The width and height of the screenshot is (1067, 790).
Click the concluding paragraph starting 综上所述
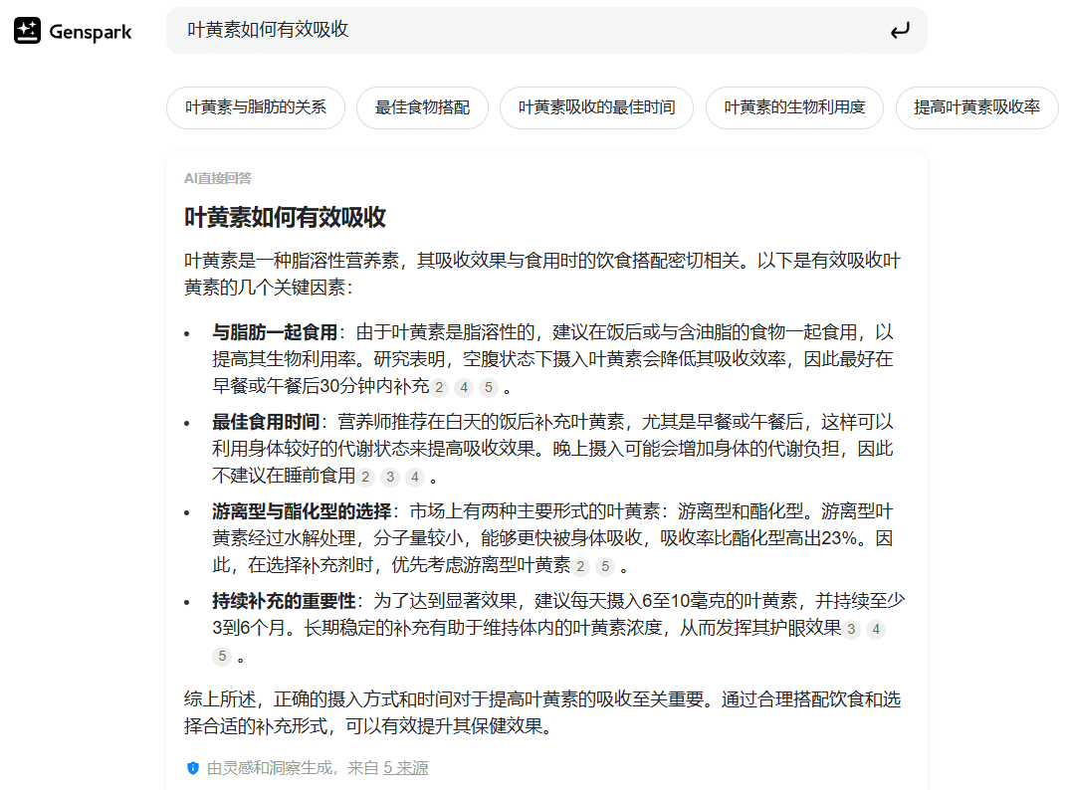tap(542, 712)
